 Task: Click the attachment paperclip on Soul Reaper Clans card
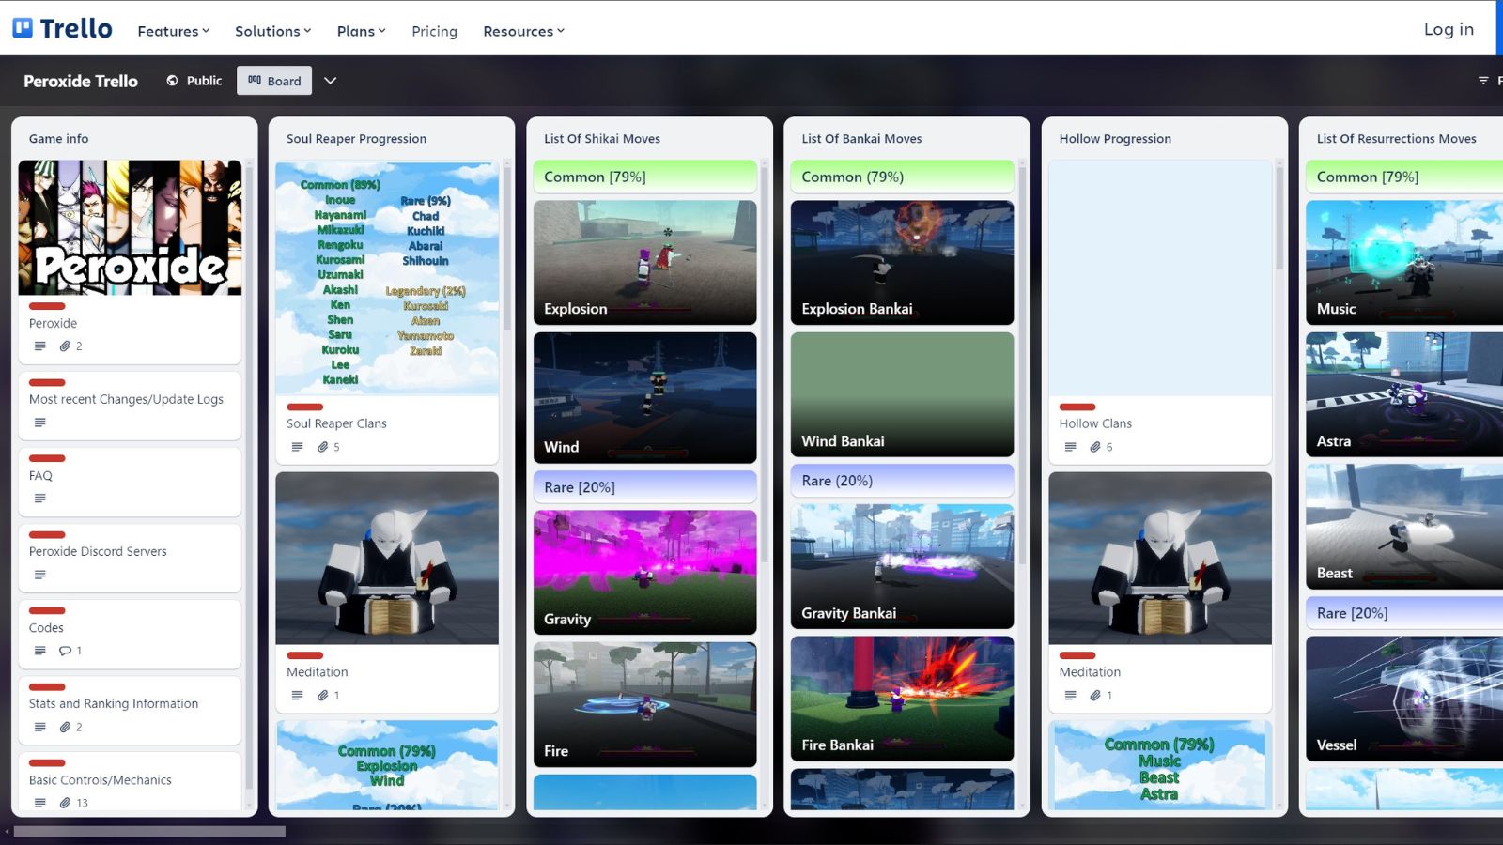(x=324, y=446)
